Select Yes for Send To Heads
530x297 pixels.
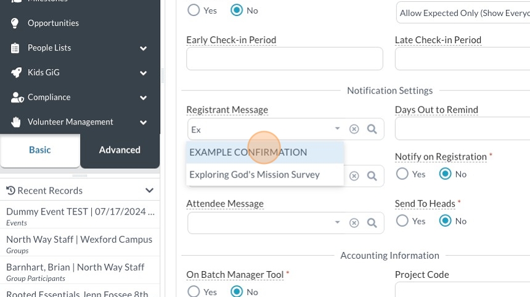[402, 221]
